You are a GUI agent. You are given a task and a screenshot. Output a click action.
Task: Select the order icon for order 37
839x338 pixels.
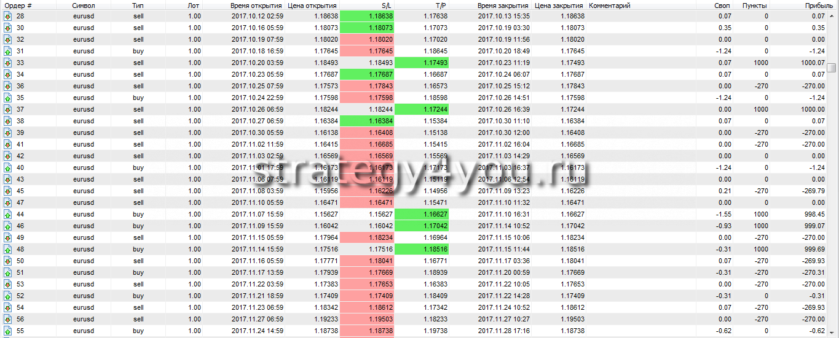7,109
